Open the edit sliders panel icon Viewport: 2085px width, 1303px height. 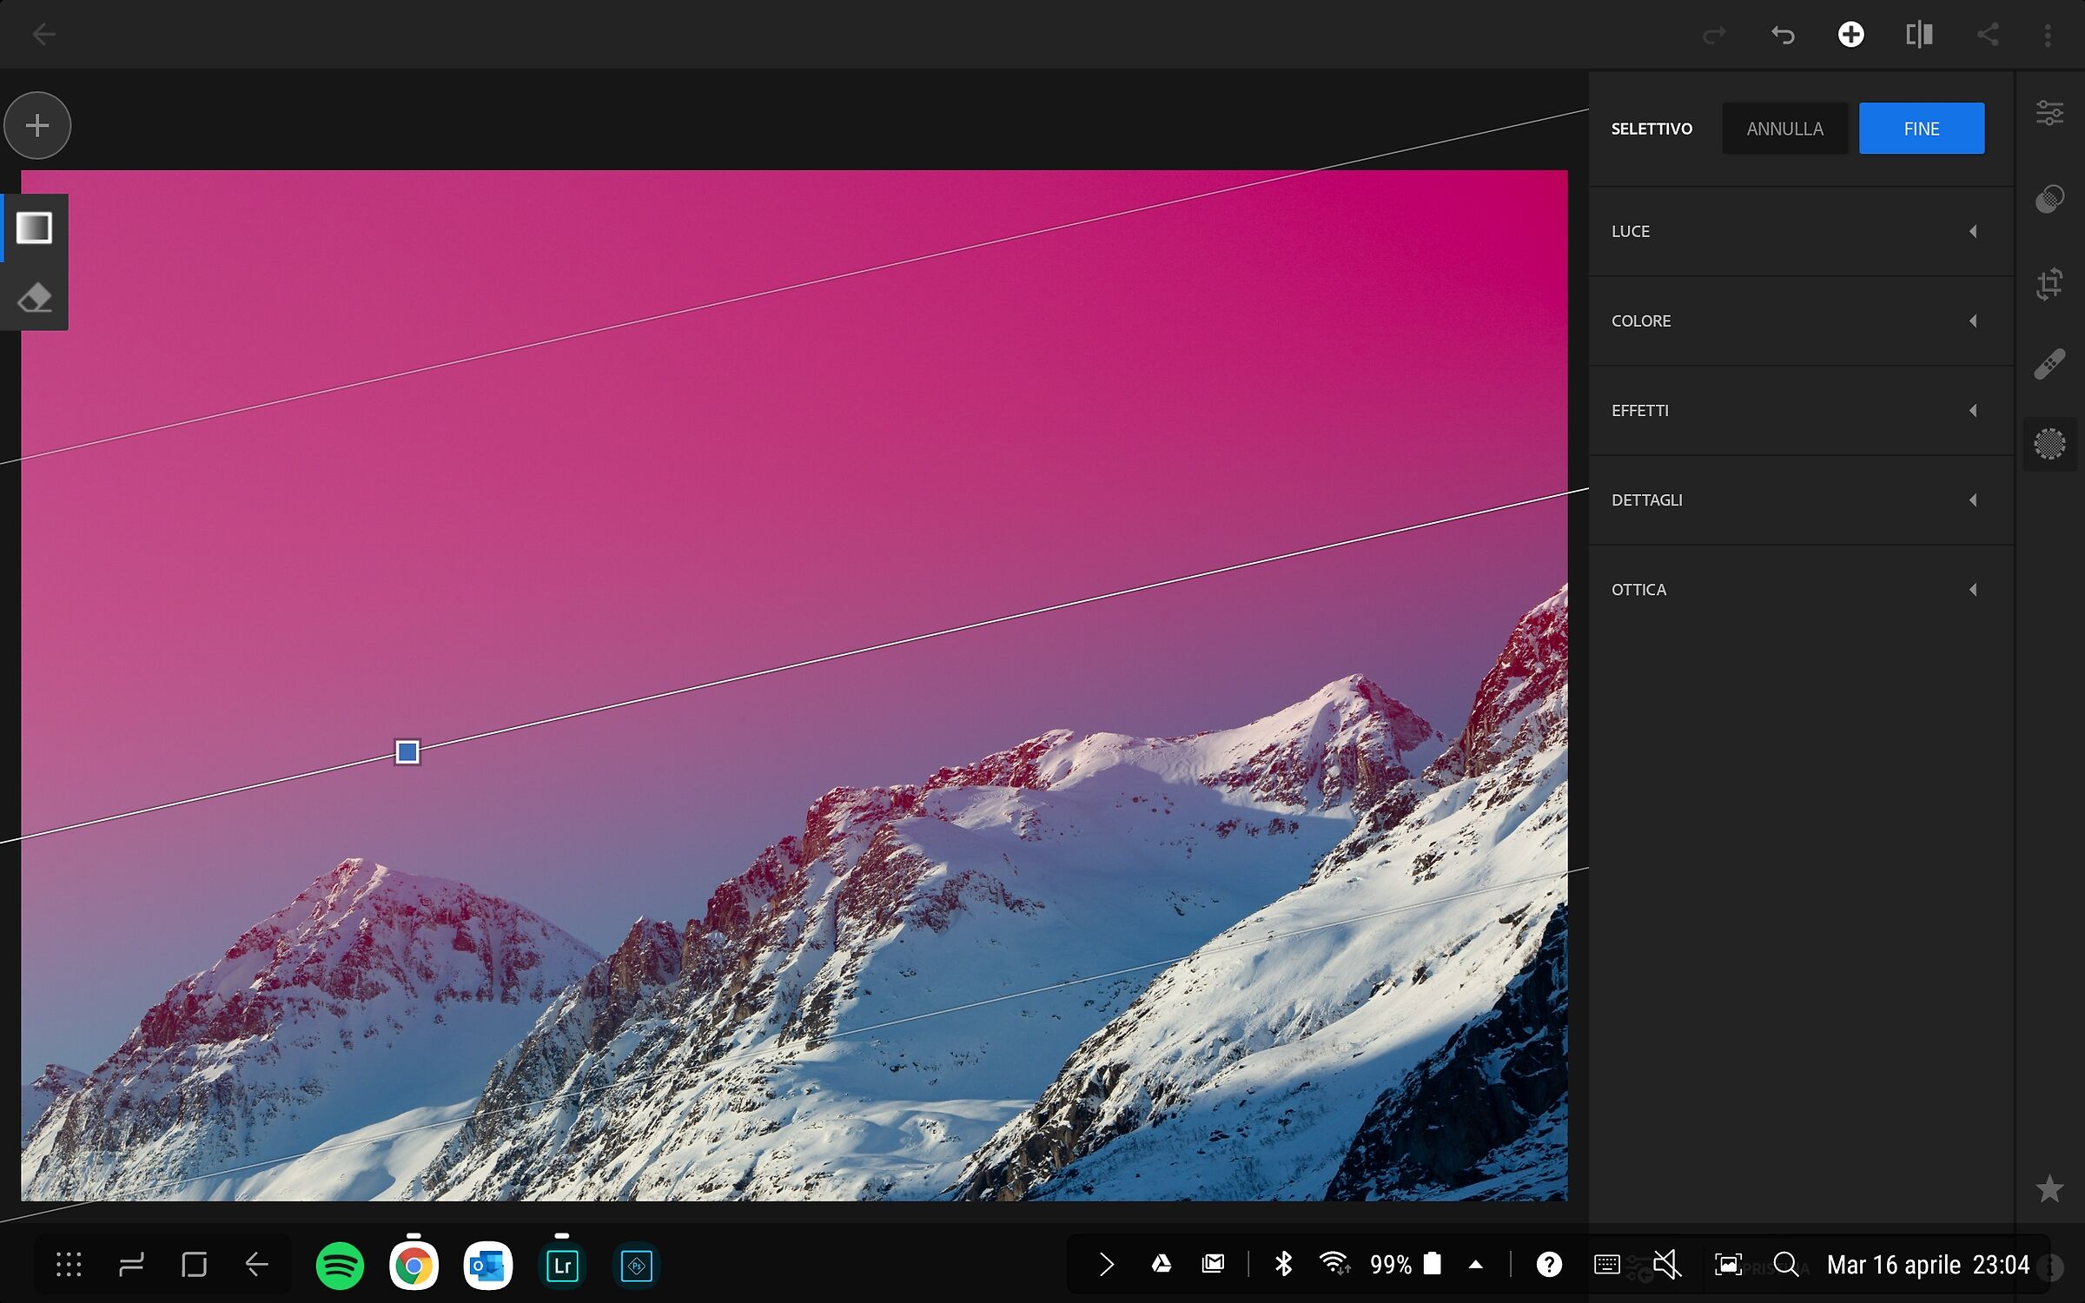(x=2049, y=113)
